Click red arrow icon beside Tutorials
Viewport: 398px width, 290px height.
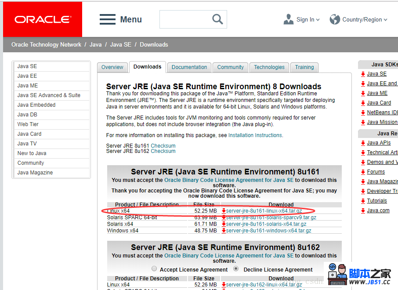click(363, 201)
